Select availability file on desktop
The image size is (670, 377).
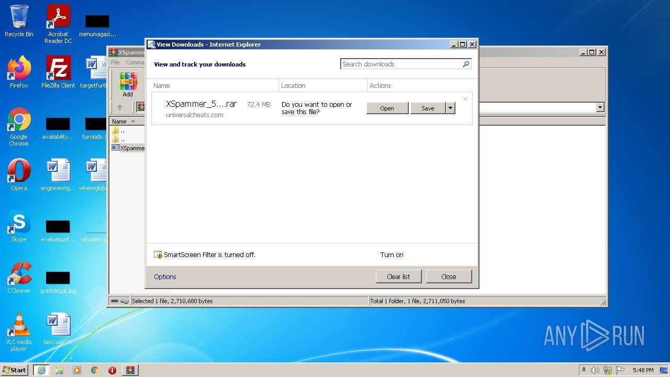point(58,128)
